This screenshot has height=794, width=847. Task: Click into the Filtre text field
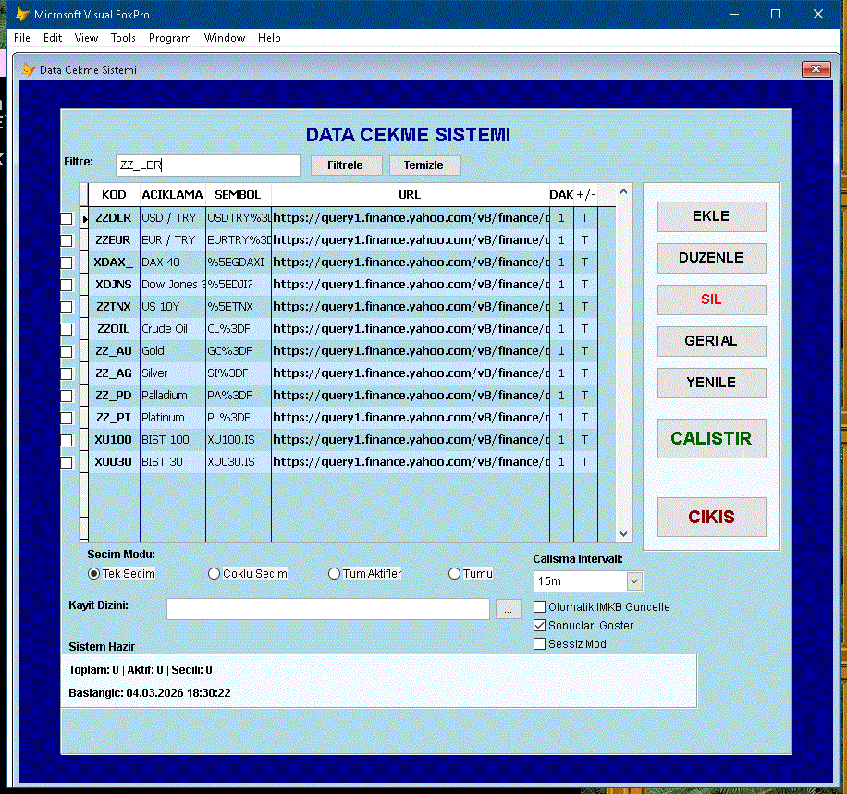point(207,165)
